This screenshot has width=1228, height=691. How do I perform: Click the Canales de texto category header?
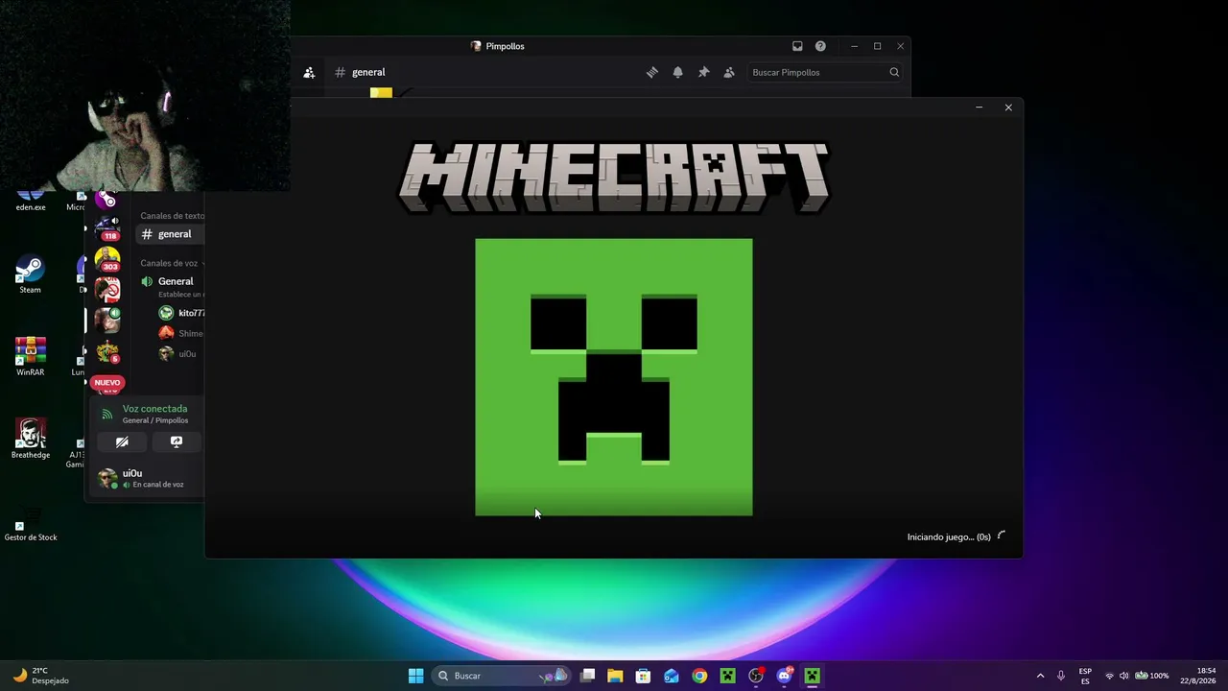click(x=172, y=216)
